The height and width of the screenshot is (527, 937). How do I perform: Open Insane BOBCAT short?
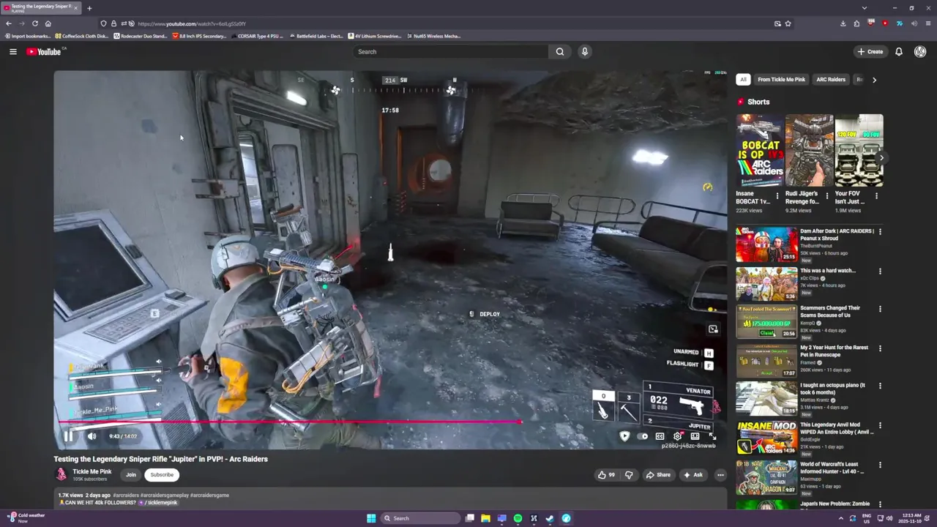pos(759,151)
